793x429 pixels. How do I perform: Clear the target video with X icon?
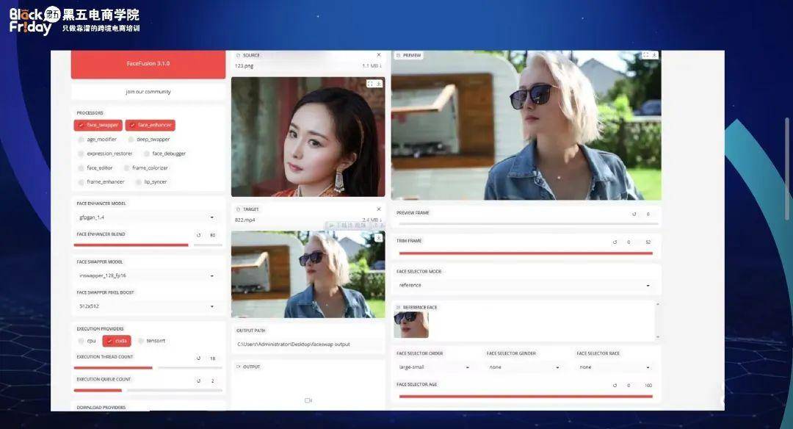pos(378,209)
